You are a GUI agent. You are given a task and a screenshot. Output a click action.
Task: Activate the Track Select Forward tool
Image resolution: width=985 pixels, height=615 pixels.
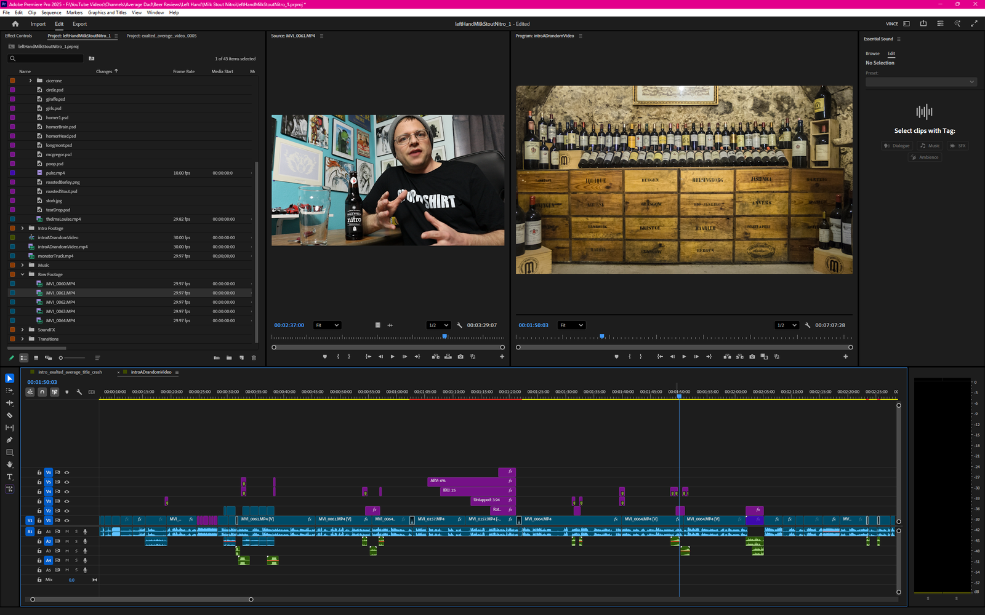(9, 390)
